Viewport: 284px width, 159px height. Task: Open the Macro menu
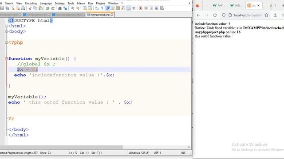tap(81, 3)
